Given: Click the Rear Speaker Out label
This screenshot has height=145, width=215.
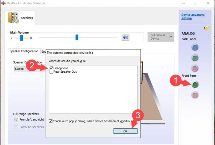Looking at the screenshot, I should click(x=65, y=72).
